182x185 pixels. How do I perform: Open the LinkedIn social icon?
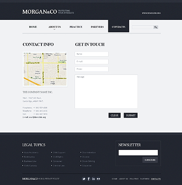pyautogui.click(x=94, y=179)
